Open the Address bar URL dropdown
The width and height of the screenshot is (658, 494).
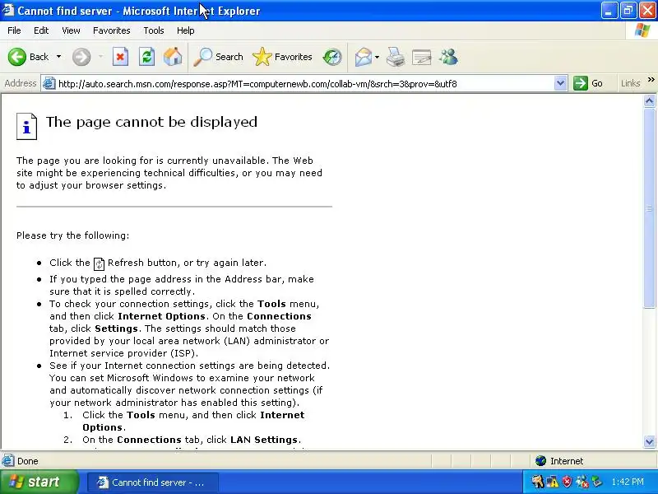560,83
